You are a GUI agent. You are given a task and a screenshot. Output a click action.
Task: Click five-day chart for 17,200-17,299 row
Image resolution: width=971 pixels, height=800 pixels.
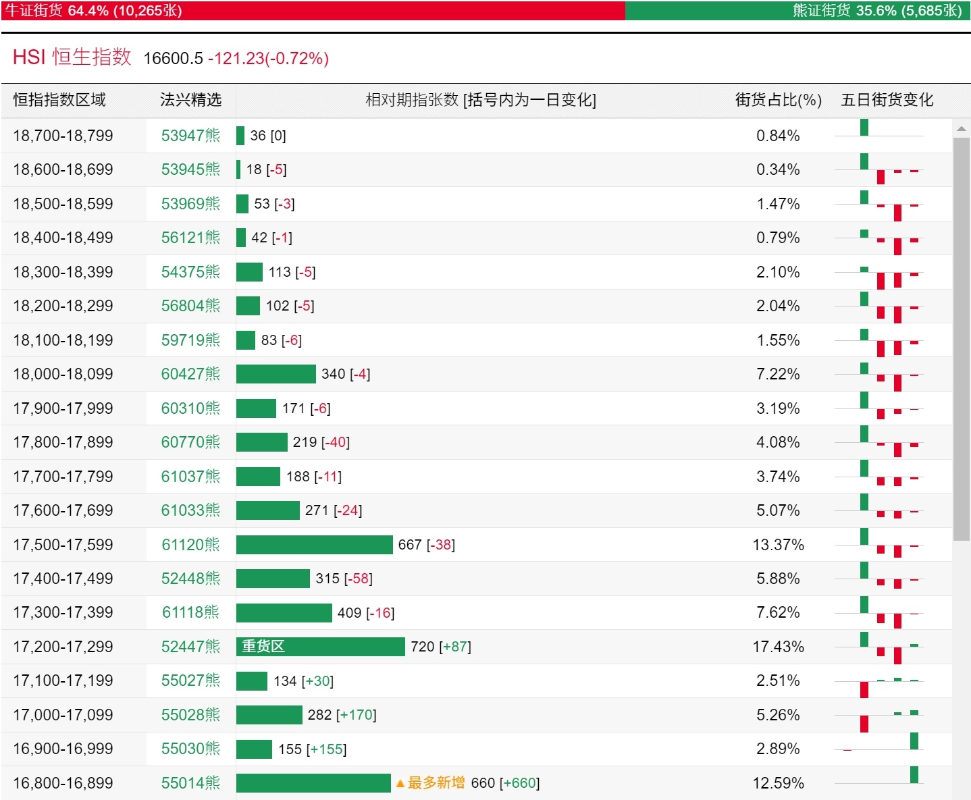878,647
